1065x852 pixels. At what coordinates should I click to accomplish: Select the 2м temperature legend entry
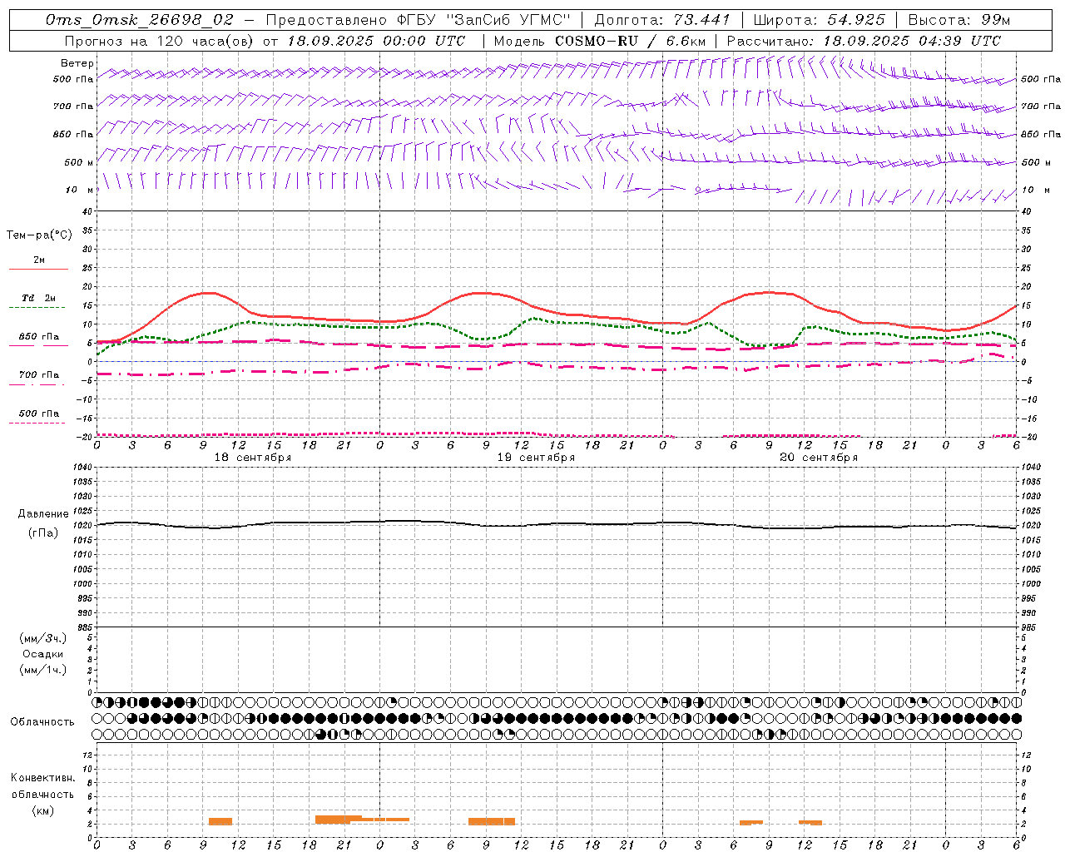point(38,260)
